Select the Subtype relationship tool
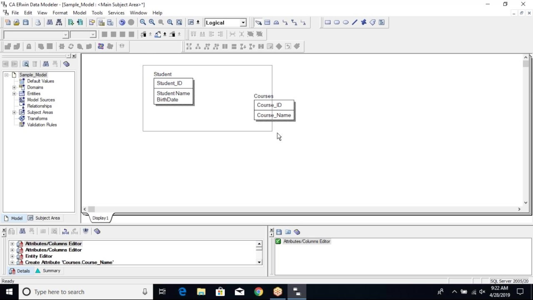Image resolution: width=533 pixels, height=300 pixels. click(276, 22)
